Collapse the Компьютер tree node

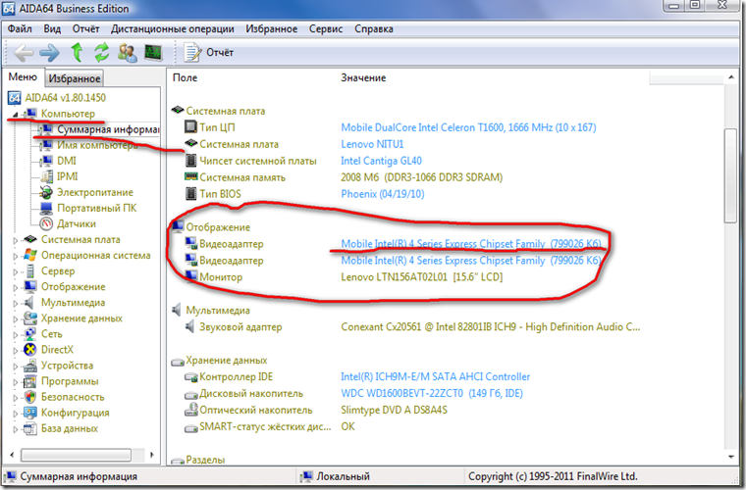(x=16, y=115)
